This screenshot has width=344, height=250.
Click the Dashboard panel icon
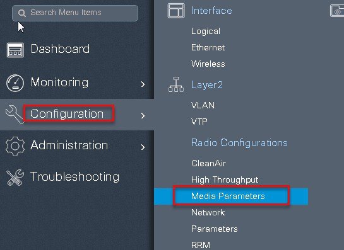coord(15,50)
